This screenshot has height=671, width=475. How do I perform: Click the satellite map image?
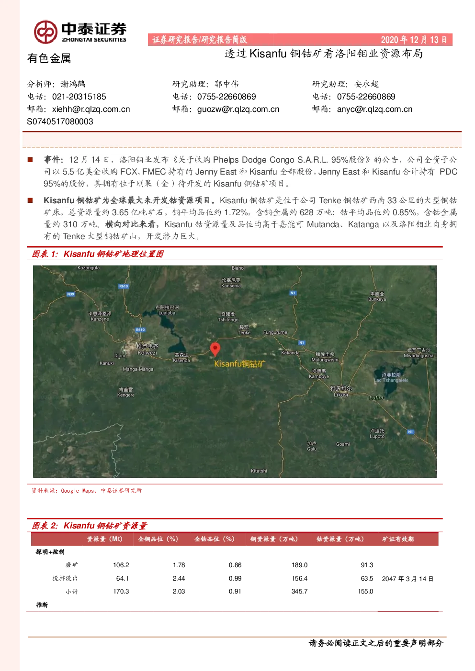click(x=235, y=372)
